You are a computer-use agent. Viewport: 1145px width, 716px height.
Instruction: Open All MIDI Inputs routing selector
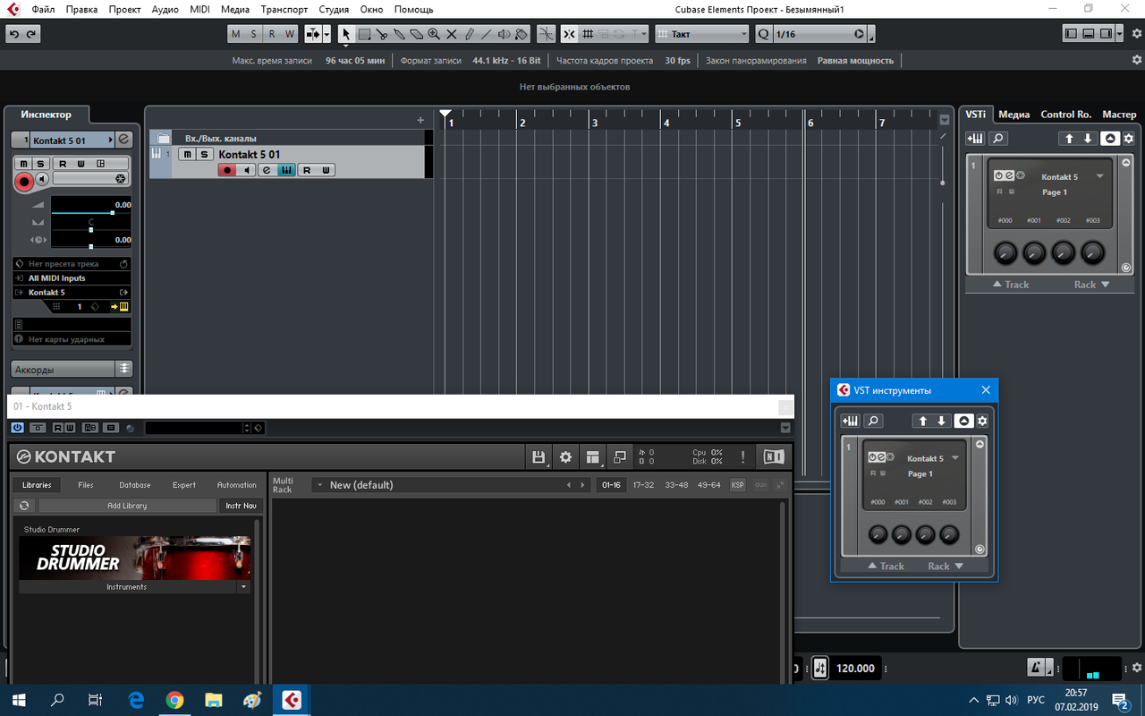click(x=72, y=278)
